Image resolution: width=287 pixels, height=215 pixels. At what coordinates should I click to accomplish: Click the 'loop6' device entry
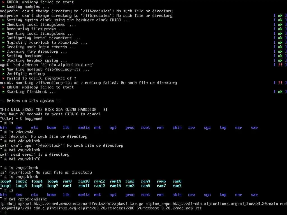53,181
